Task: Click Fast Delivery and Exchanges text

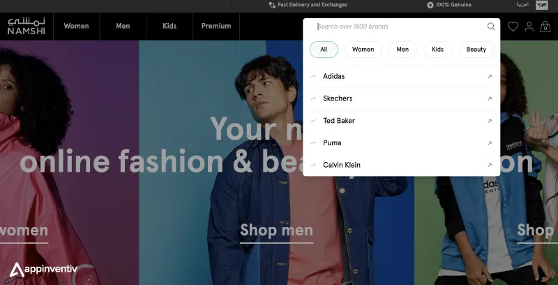Action: tap(312, 5)
